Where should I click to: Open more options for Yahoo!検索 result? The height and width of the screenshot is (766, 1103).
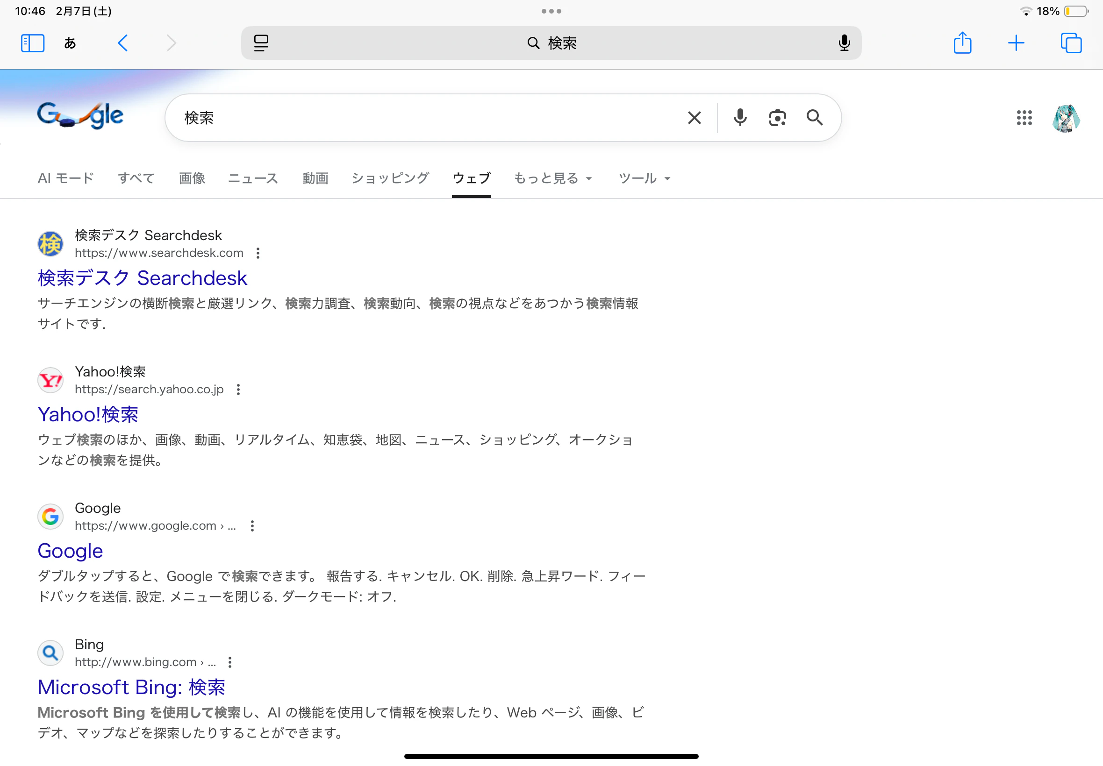pos(239,389)
